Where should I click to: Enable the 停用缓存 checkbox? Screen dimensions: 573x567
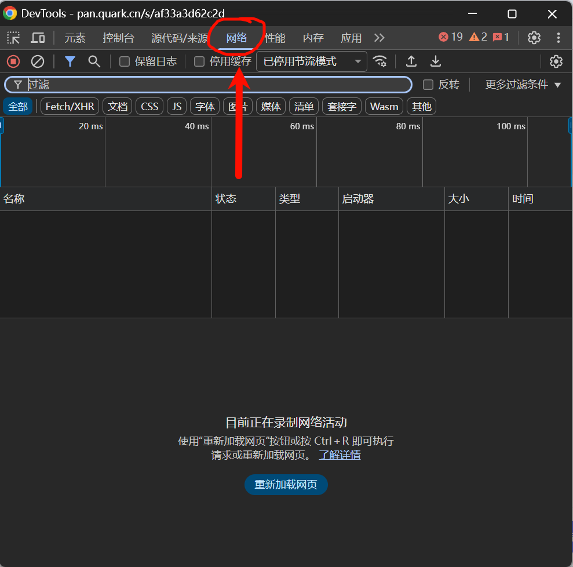point(199,61)
